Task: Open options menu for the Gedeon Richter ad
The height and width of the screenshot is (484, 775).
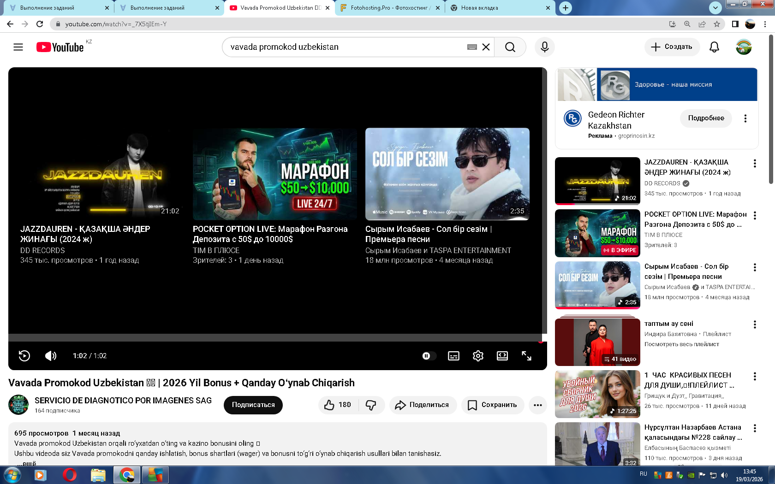Action: [x=745, y=118]
